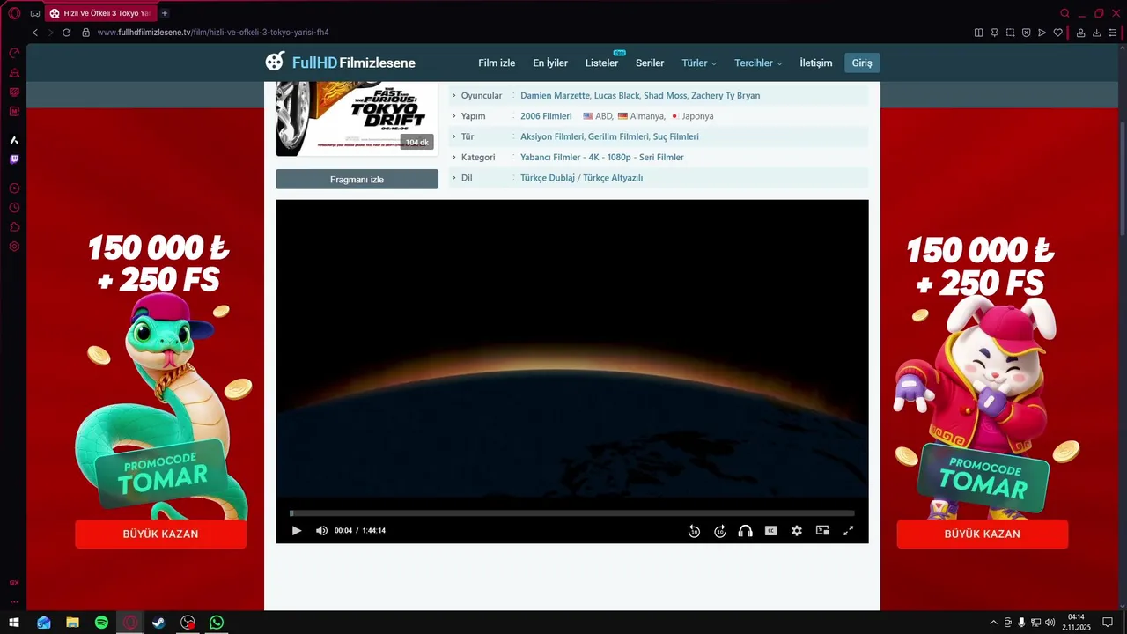This screenshot has width=1127, height=634.
Task: Click right banner BÜYÜK KAZAN button
Action: click(983, 534)
